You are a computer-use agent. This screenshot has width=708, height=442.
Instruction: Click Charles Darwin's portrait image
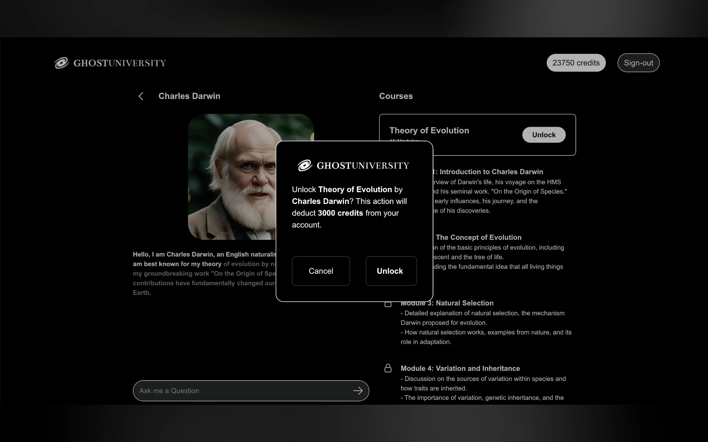232,176
